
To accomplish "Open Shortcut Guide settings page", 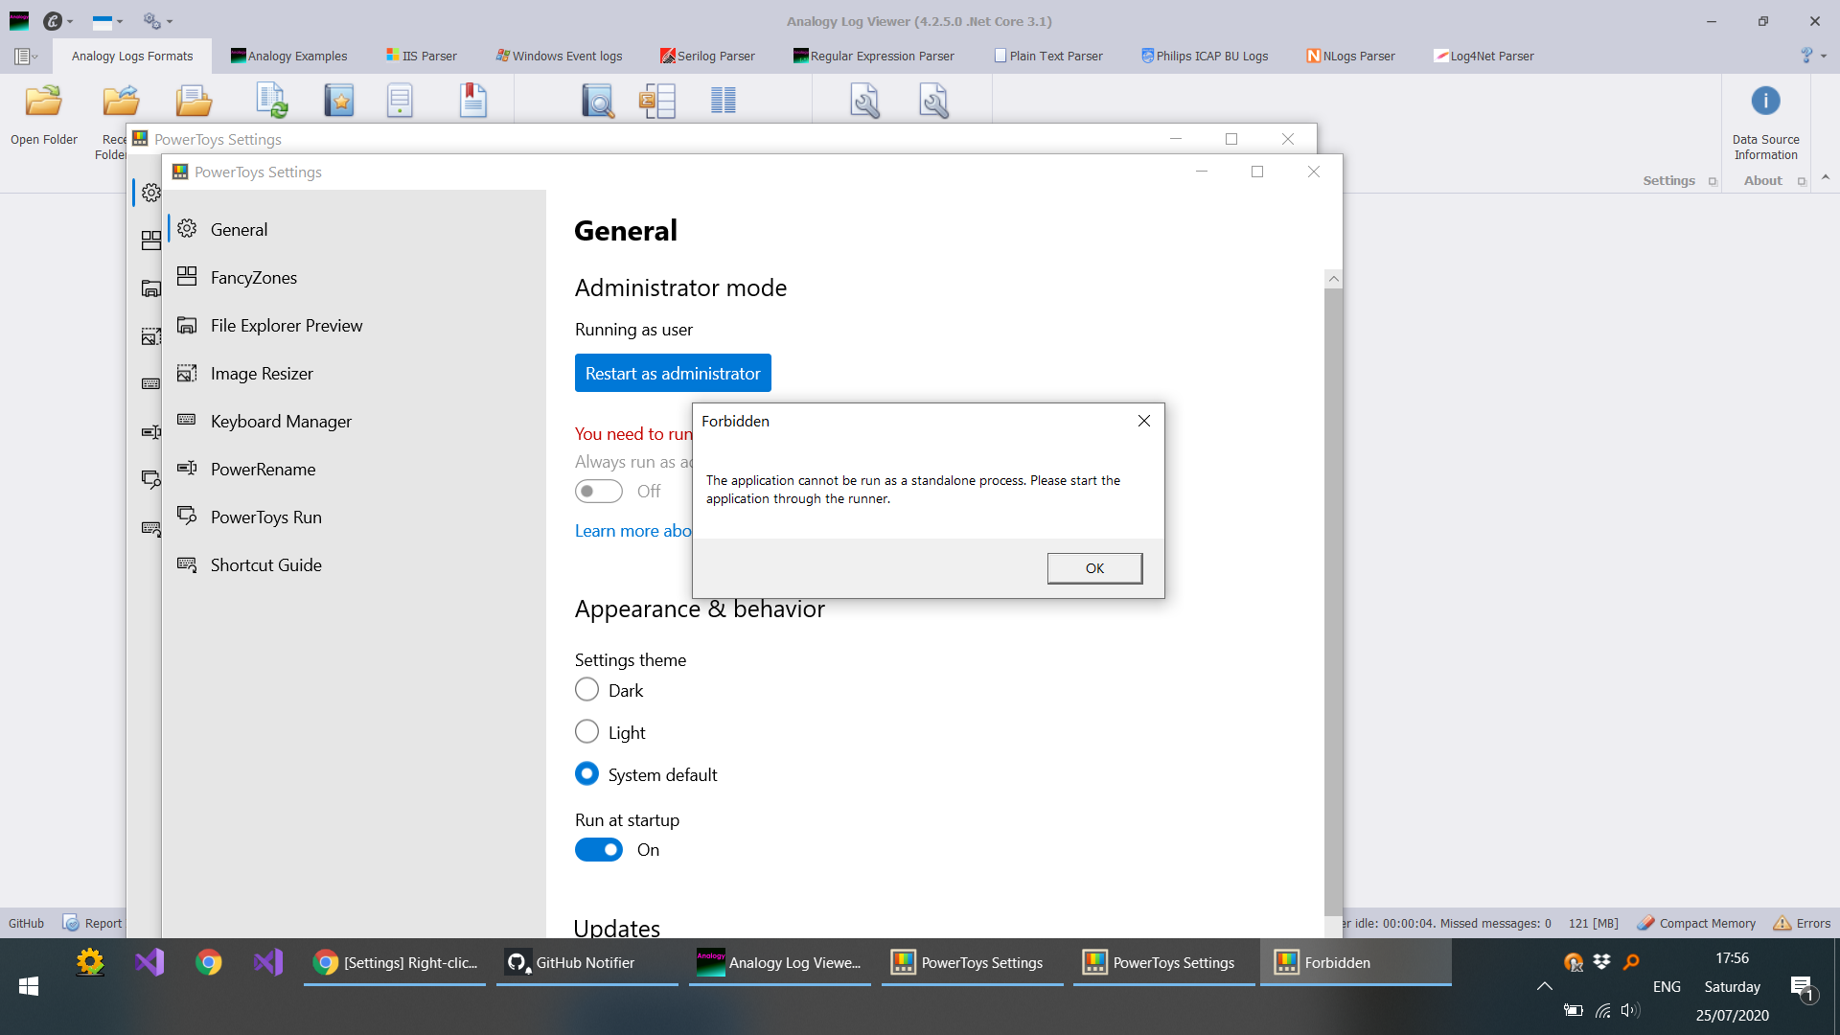I will tap(265, 565).
